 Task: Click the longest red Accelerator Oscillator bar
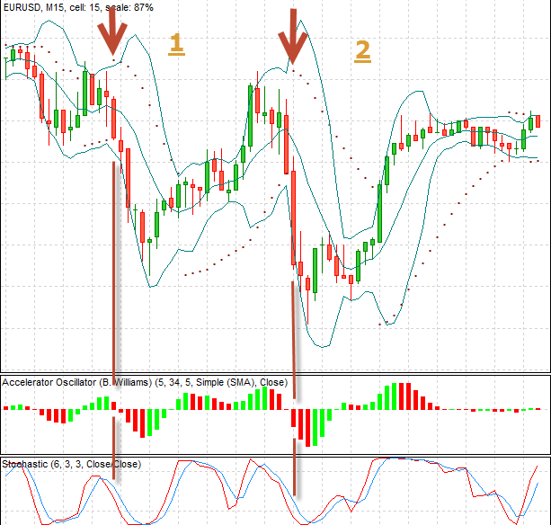(308, 428)
